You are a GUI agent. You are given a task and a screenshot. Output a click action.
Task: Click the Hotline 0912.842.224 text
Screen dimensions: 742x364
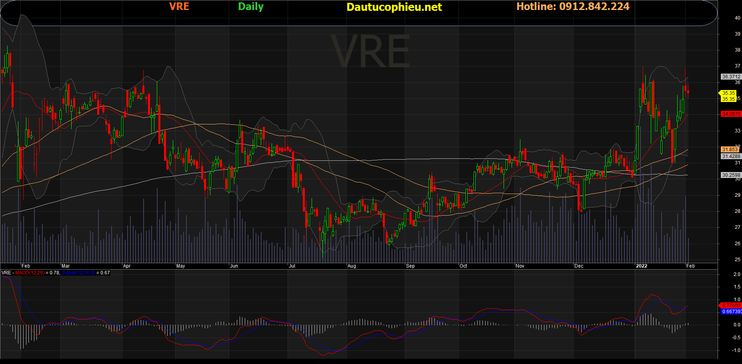(573, 6)
